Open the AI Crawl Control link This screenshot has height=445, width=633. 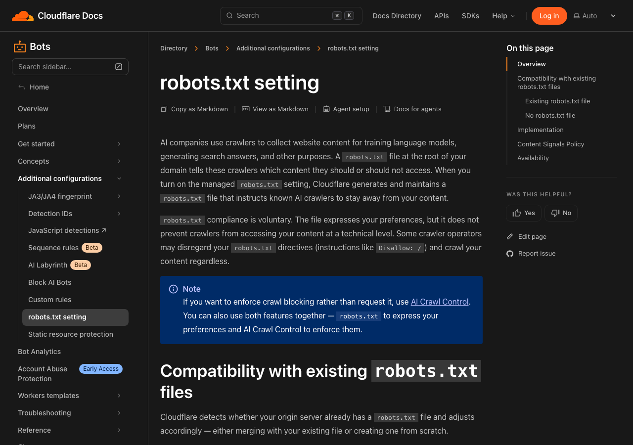[x=440, y=302]
